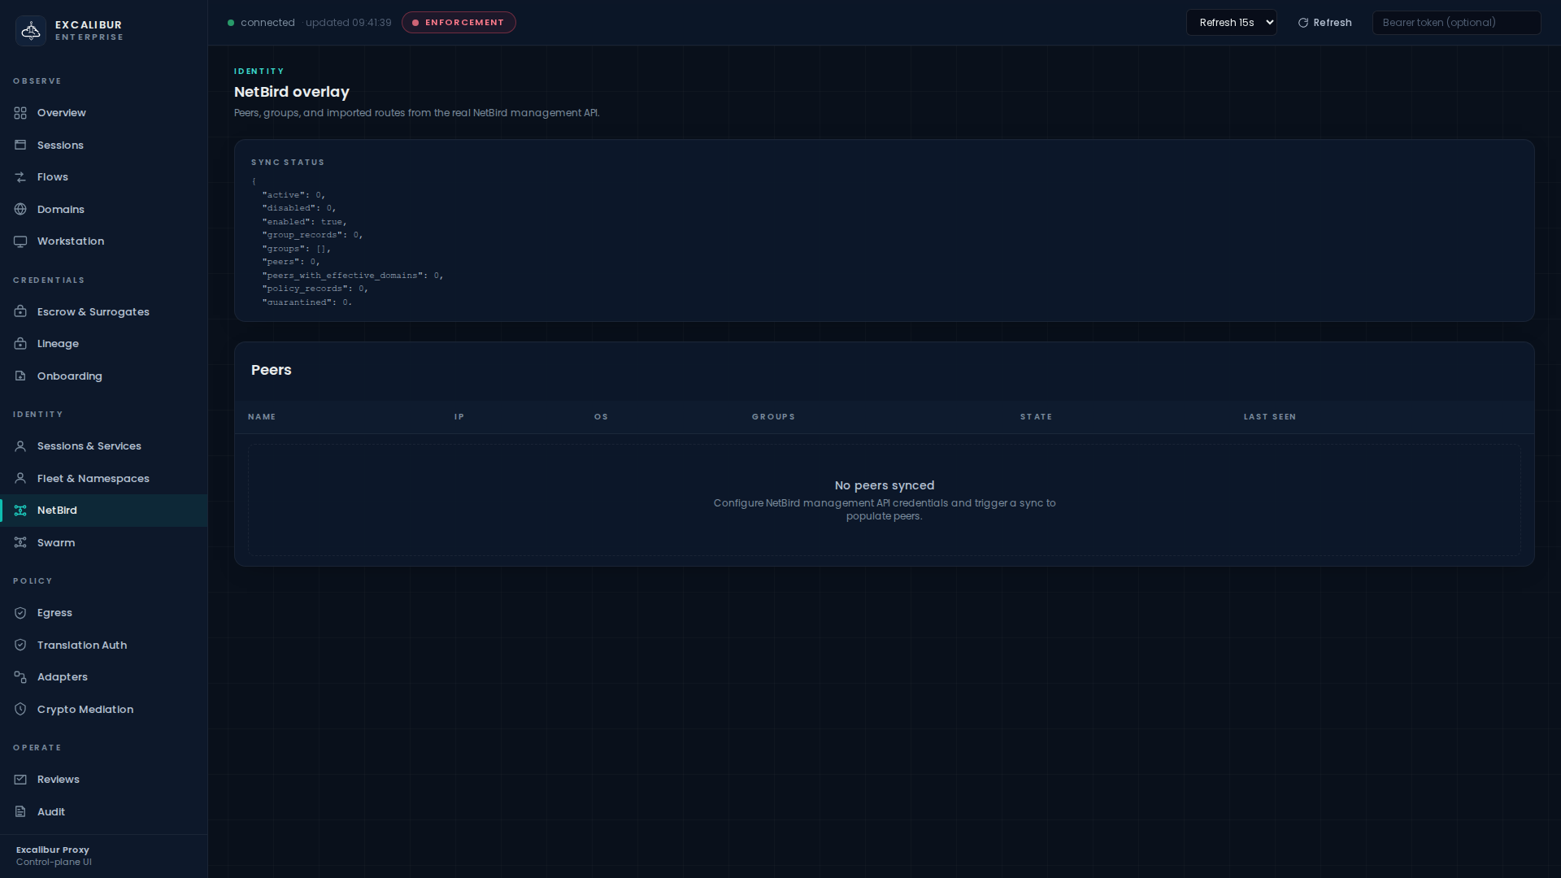Click the Workstation monitor icon
Screen dimensions: 1561x878
(x=20, y=241)
